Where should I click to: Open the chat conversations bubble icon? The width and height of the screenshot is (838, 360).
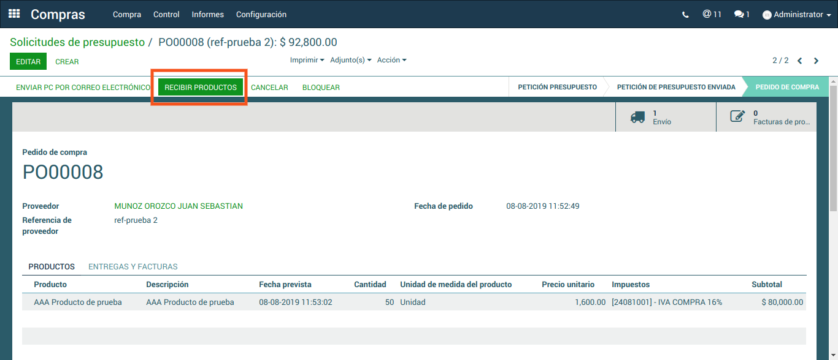pyautogui.click(x=742, y=14)
